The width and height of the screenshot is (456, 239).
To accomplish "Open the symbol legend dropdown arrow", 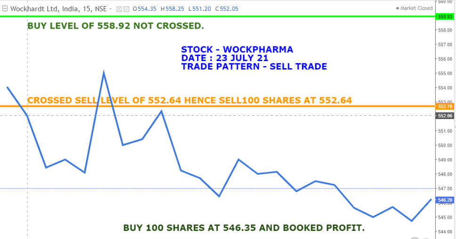I will 110,8.
